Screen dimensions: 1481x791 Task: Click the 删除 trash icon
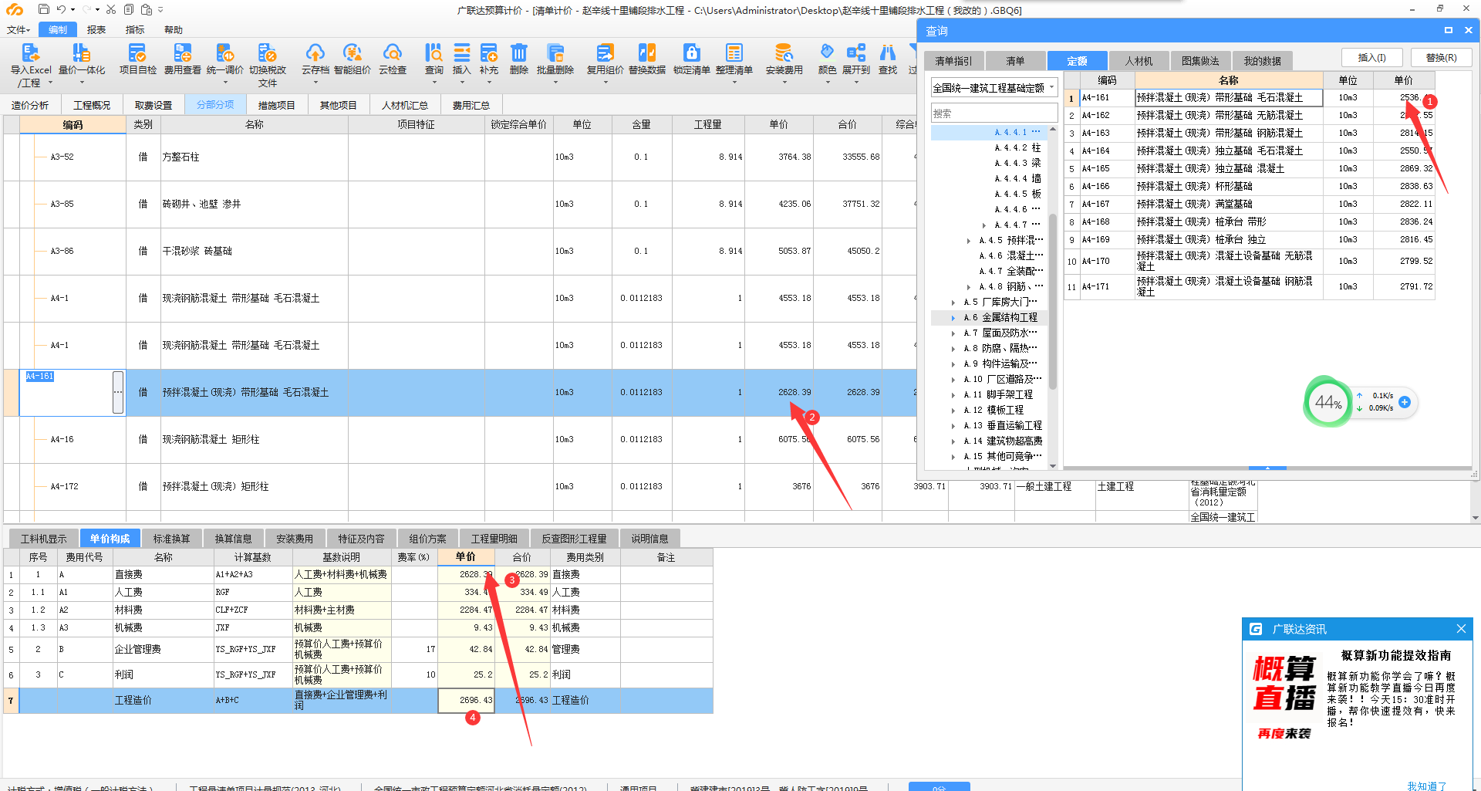point(518,52)
